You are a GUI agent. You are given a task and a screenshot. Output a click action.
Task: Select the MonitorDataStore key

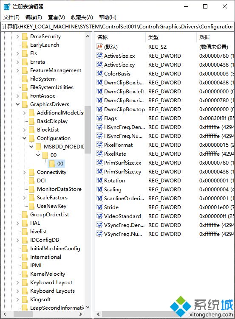[x=59, y=189]
